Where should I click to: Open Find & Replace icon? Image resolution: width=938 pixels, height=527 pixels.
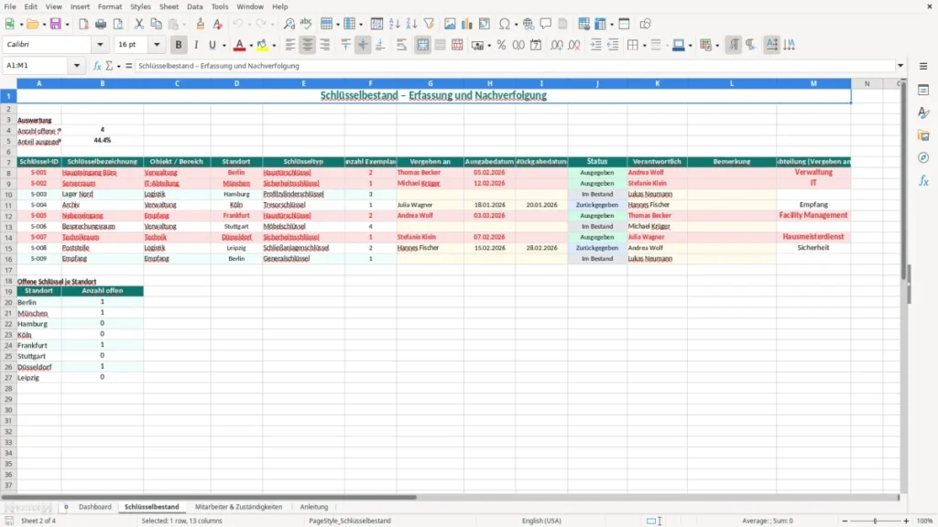coord(289,24)
